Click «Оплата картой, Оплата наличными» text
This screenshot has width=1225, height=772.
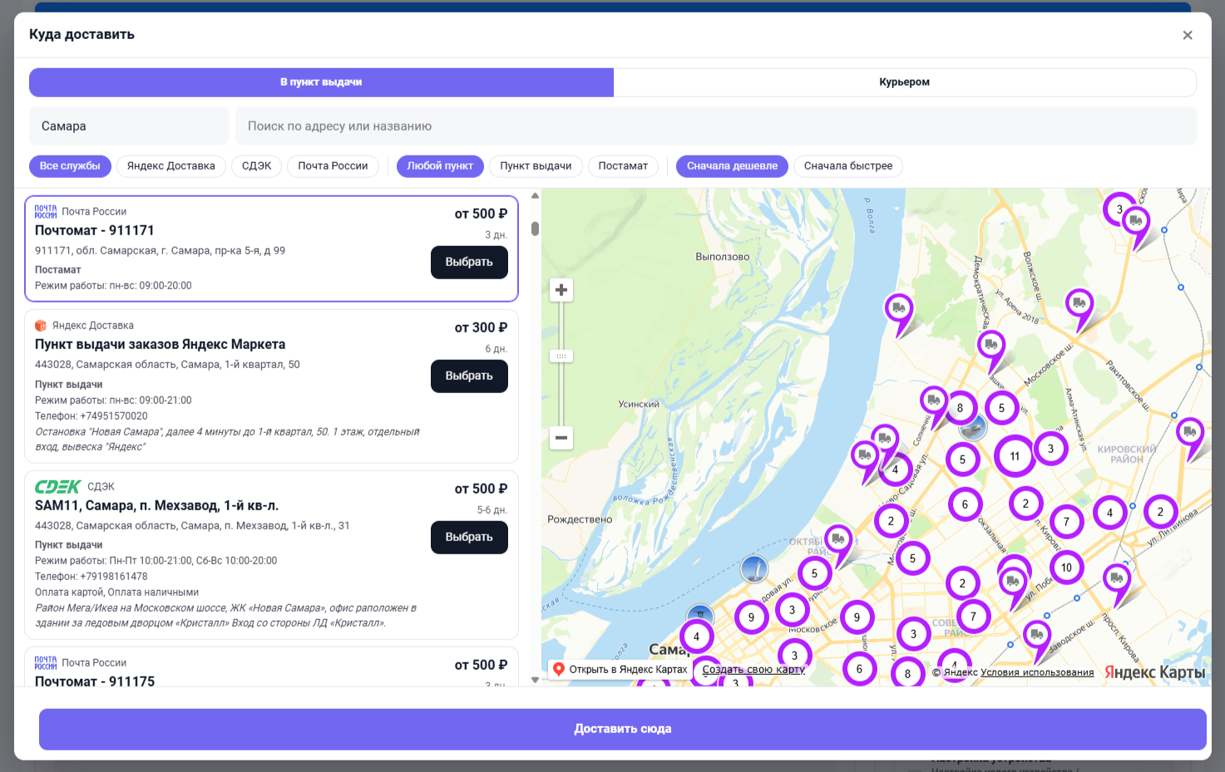click(116, 593)
